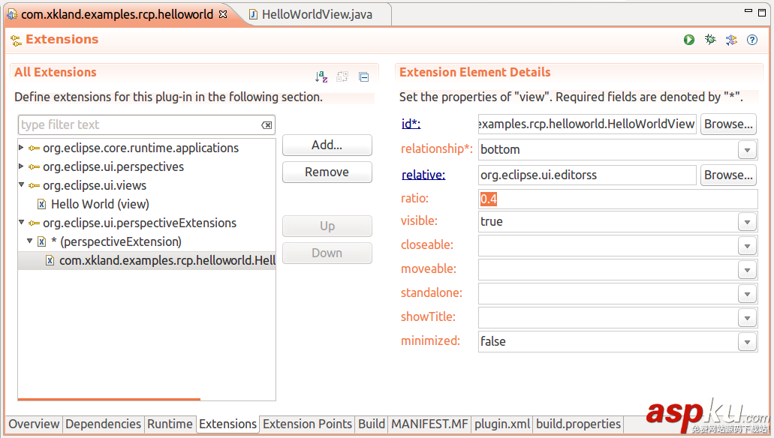
Task: Collapse the * (perspectiveExtension) node
Action: point(30,241)
